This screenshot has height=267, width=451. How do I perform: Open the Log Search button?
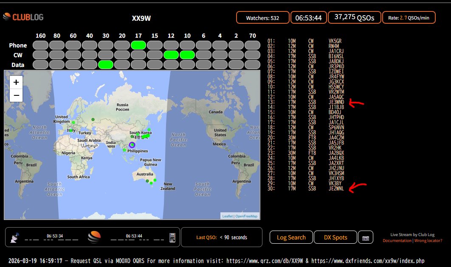tap(291, 237)
